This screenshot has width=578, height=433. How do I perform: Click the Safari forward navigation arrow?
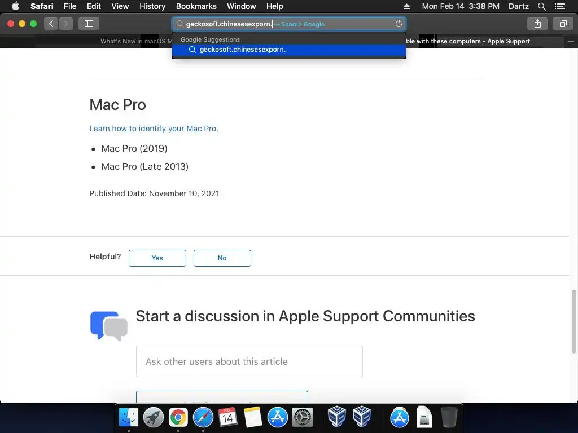point(65,24)
